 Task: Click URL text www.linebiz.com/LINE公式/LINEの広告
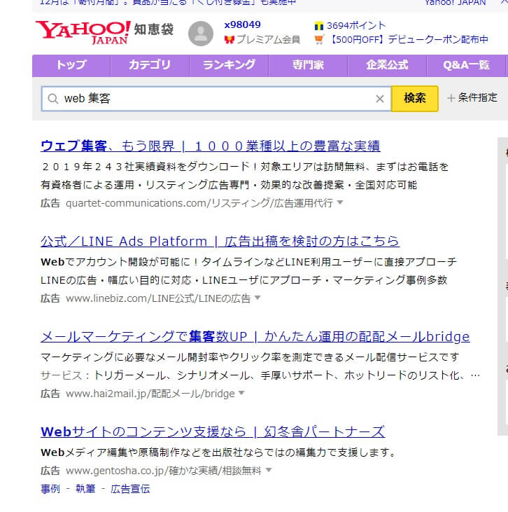pos(158,298)
